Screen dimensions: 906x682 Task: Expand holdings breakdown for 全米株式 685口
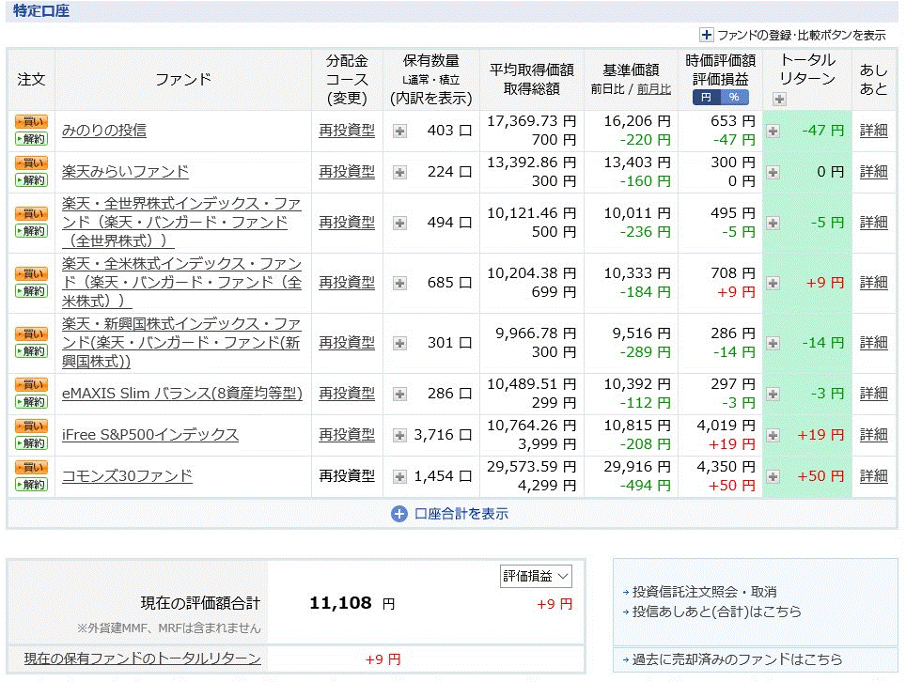point(399,283)
